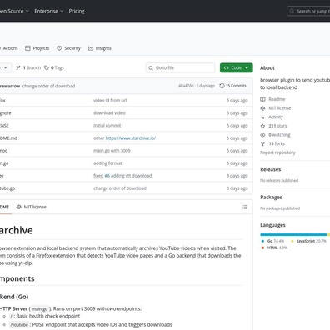Open commit message adding format

pyautogui.click(x=107, y=163)
